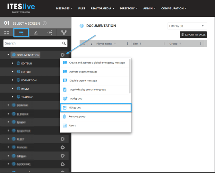Click the Export to Excel button
The height and width of the screenshot is (173, 215).
(193, 35)
